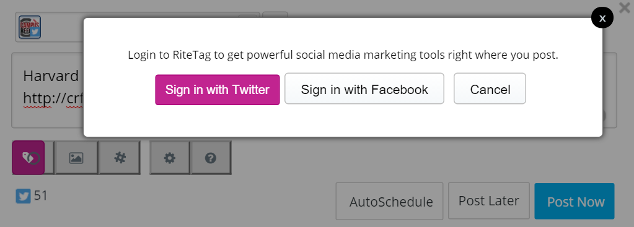Click the magenta RiteTag tag icon button

point(29,158)
